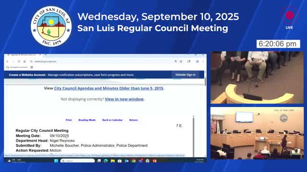The height and width of the screenshot is (172, 307).
Task: Click the Website Sign In button
Action: [185, 75]
